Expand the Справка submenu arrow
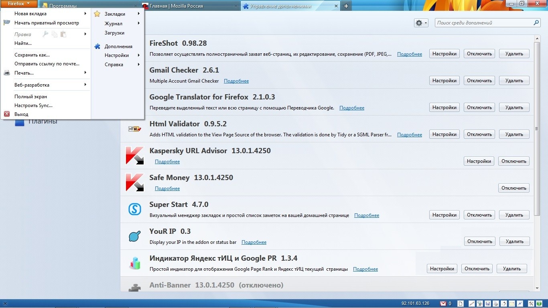The width and height of the screenshot is (548, 308). (x=139, y=64)
